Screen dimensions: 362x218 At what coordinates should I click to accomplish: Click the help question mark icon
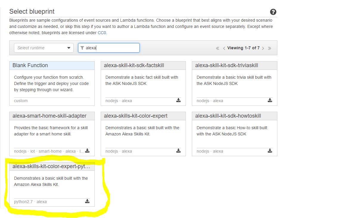[x=273, y=12]
